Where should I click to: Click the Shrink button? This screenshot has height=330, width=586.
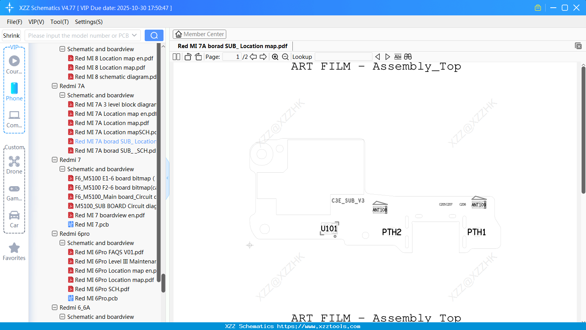(x=12, y=35)
